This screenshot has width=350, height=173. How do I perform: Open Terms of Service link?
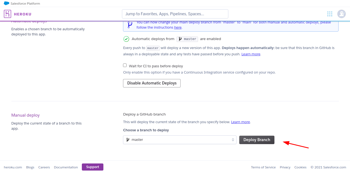(263, 167)
